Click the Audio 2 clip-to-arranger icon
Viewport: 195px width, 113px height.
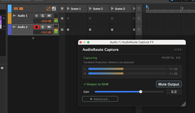coord(139,30)
